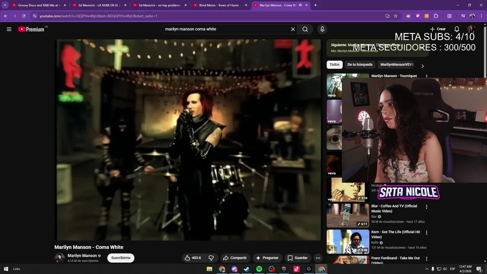Open Spotify from the taskbar
The image size is (487, 274).
(259, 269)
